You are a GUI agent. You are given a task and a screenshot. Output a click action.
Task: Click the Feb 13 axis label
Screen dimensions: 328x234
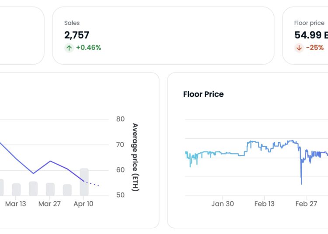265,204
